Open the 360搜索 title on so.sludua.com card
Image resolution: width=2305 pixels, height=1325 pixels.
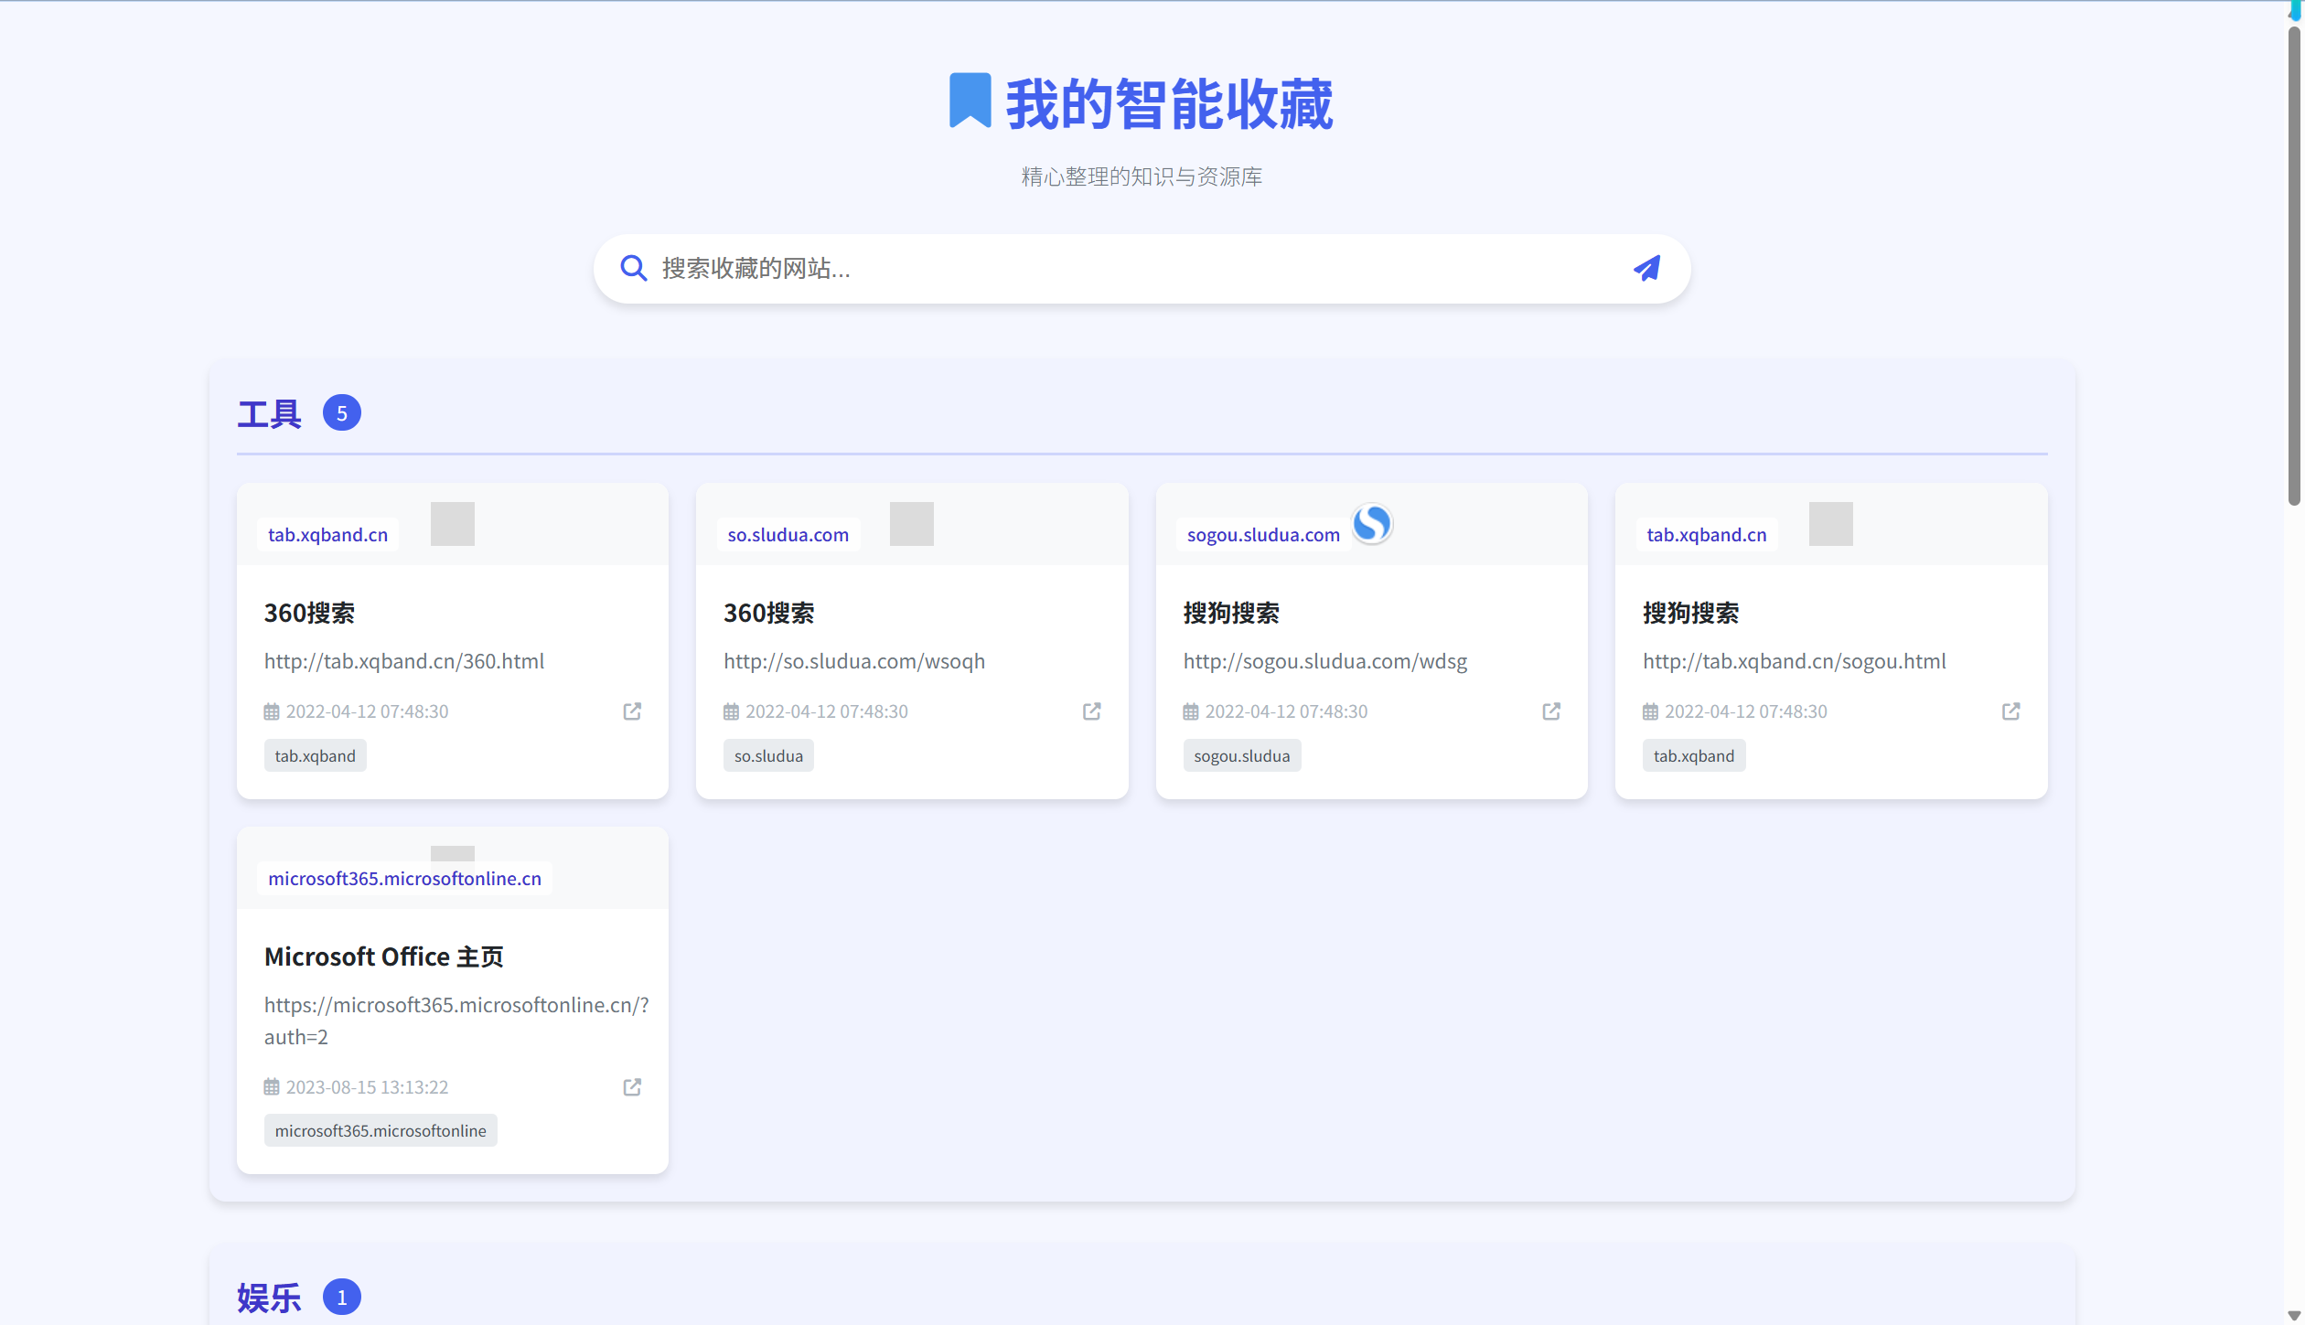click(x=769, y=613)
